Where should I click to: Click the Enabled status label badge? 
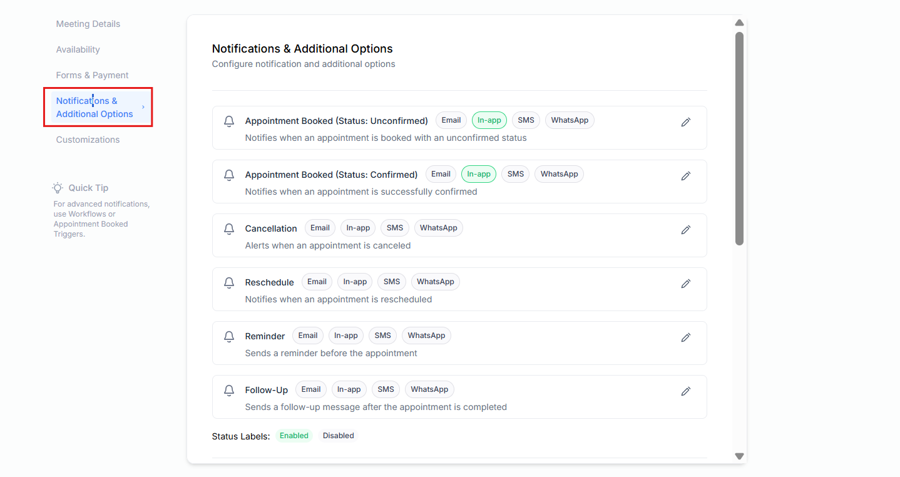click(294, 436)
